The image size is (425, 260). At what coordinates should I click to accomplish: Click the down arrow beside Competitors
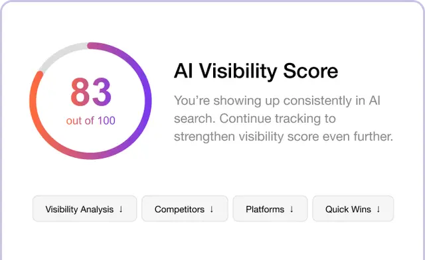coord(212,209)
